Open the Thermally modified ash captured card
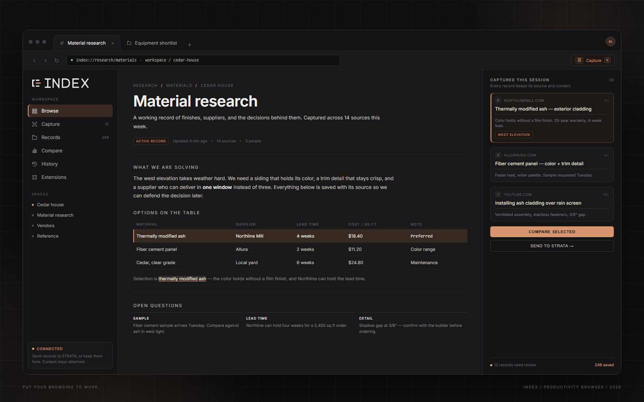The height and width of the screenshot is (402, 644). 552,118
